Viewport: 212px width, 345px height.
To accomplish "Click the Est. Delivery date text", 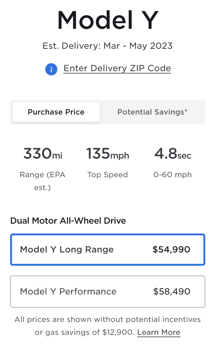I will 108,46.
